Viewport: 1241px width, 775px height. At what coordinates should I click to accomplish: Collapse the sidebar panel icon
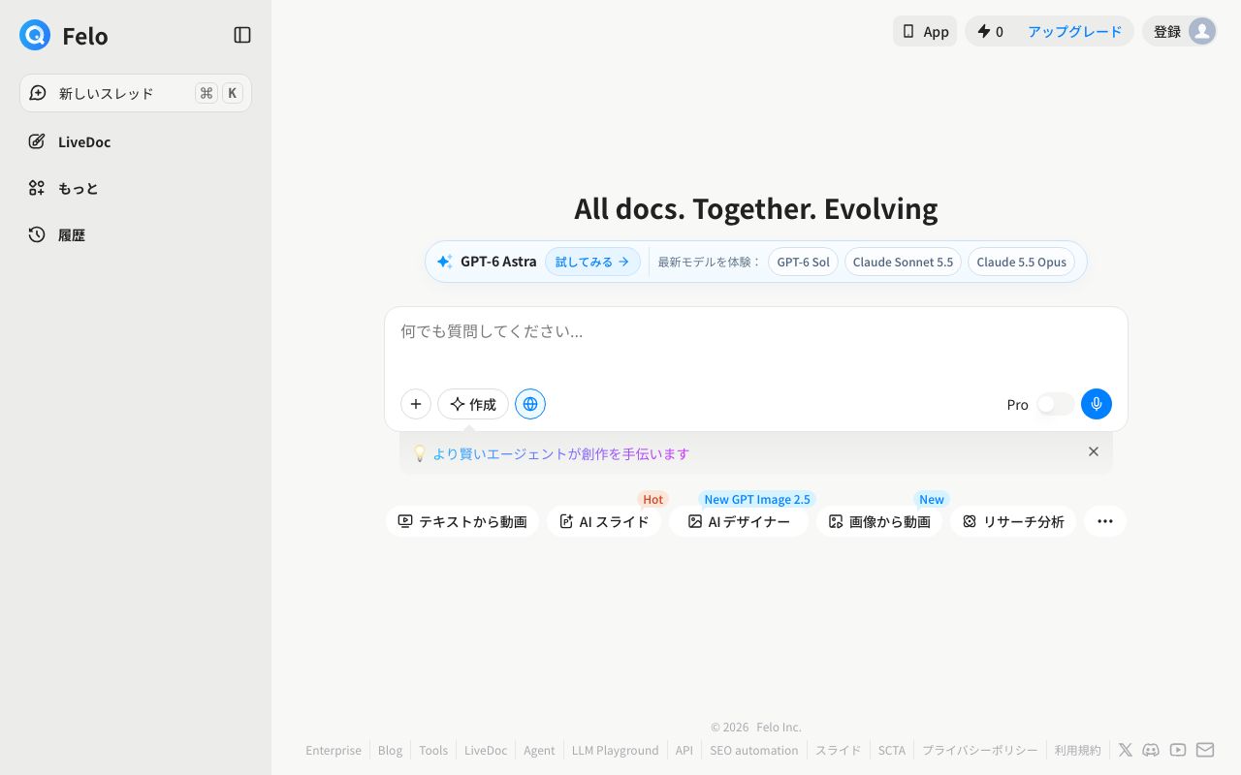242,35
